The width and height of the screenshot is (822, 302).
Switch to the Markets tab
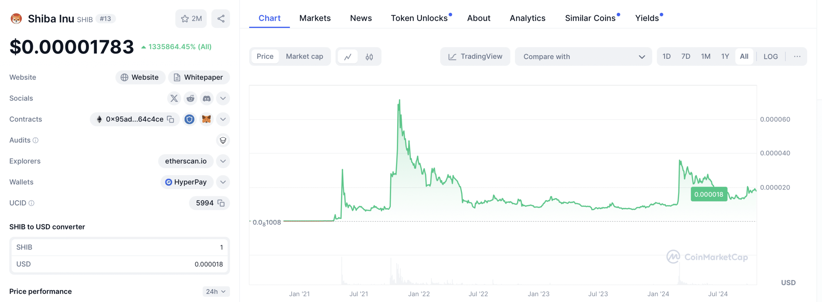(315, 18)
